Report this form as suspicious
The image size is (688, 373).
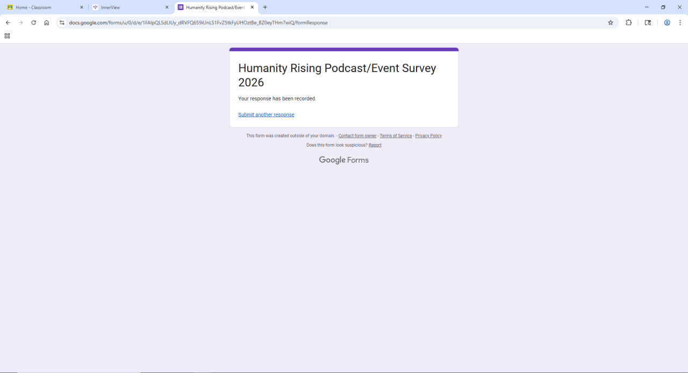click(375, 145)
